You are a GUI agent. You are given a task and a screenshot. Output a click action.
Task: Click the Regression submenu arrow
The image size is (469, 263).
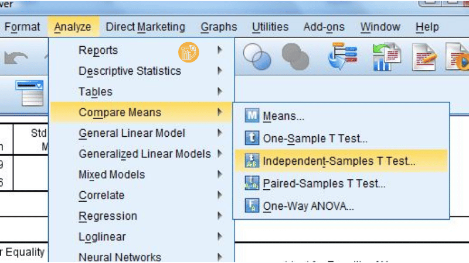[220, 216]
